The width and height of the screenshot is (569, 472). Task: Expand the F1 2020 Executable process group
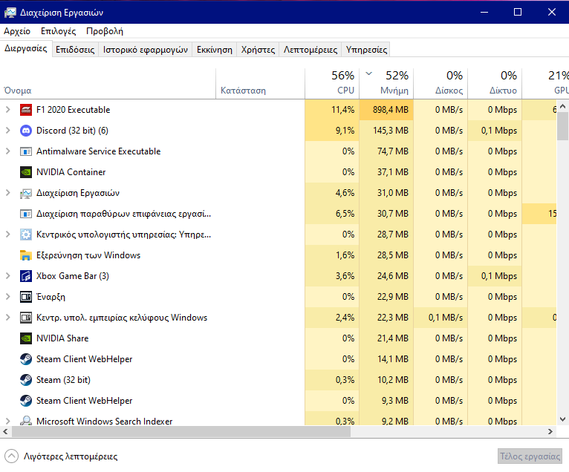pos(8,110)
